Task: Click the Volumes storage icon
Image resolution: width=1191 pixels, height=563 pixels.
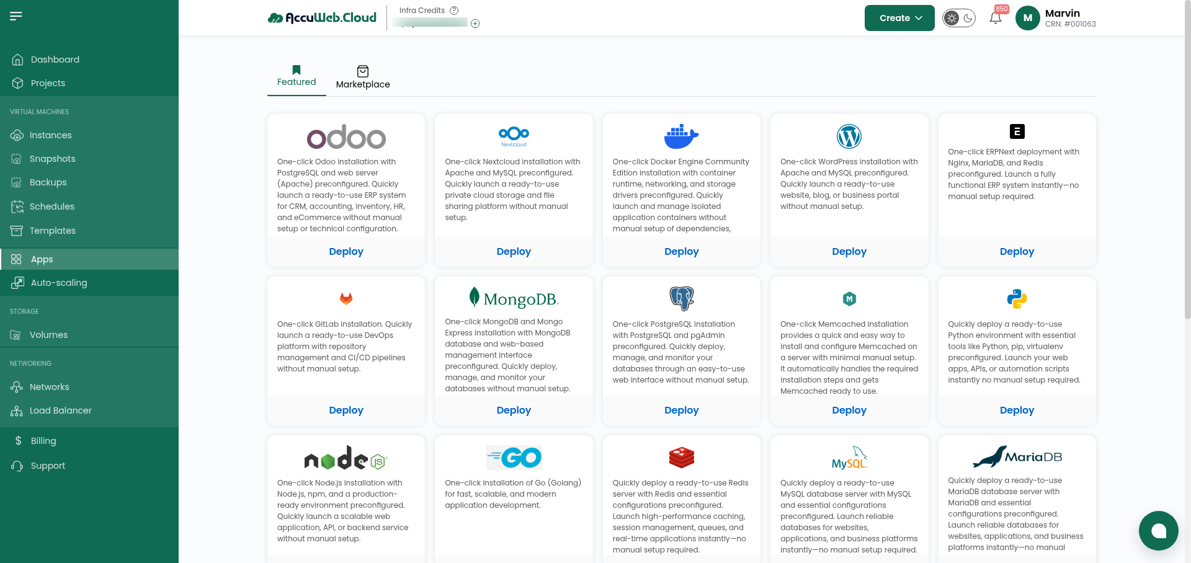Action: click(17, 335)
